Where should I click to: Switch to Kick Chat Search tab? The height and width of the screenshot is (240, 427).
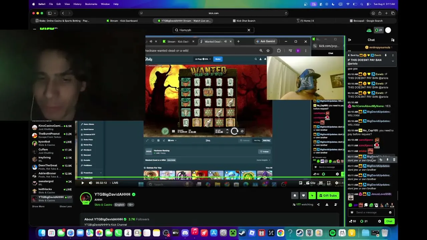244,21
